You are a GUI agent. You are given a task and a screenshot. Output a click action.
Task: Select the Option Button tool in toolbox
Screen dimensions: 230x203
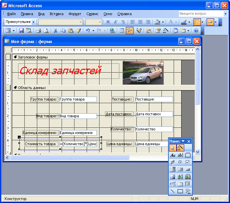[180, 162]
